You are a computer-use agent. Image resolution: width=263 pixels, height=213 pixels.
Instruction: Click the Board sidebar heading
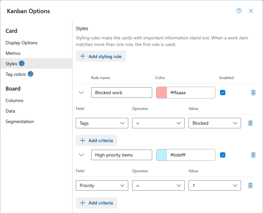tap(13, 89)
